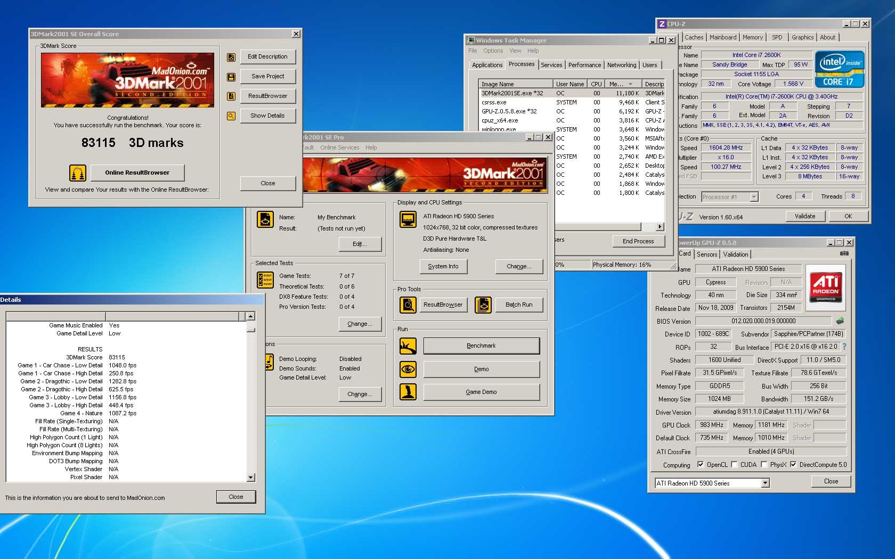Click the Online ResultBrowser button

[137, 173]
